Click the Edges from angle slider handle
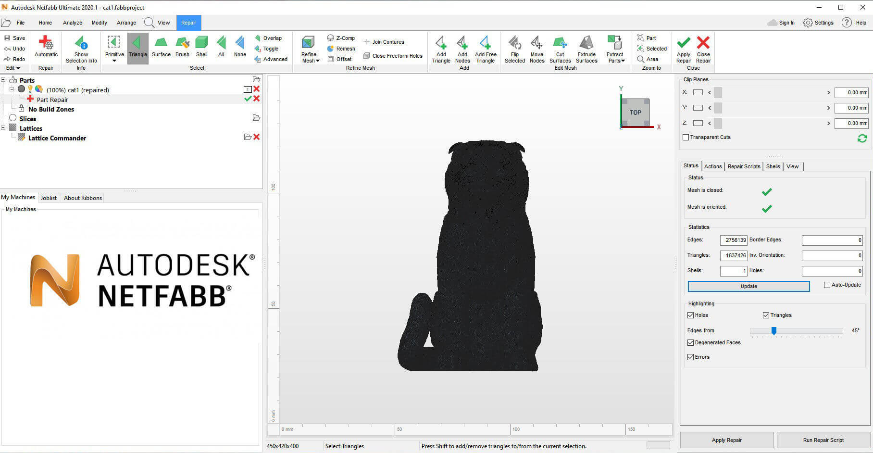 point(774,331)
